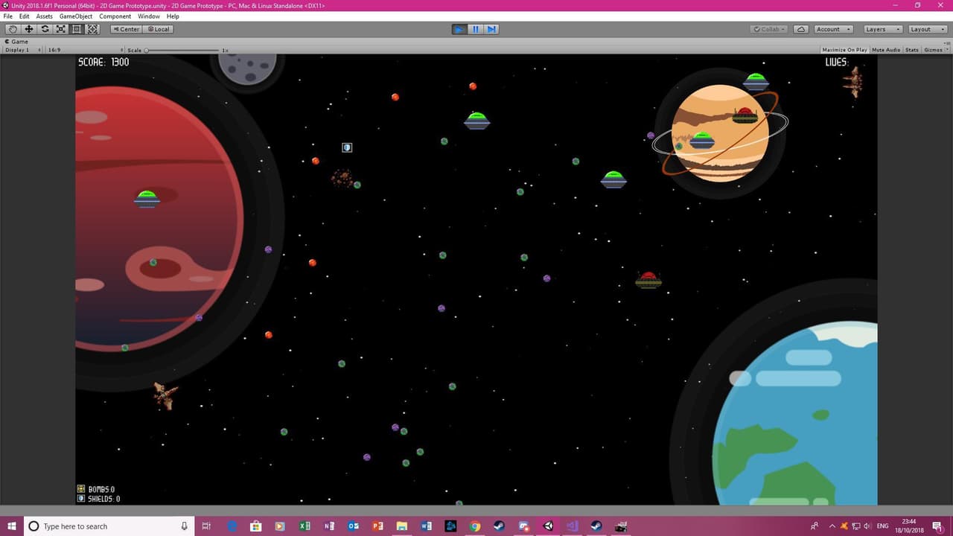Image resolution: width=953 pixels, height=536 pixels.
Task: Open the Component menu
Action: pyautogui.click(x=115, y=16)
